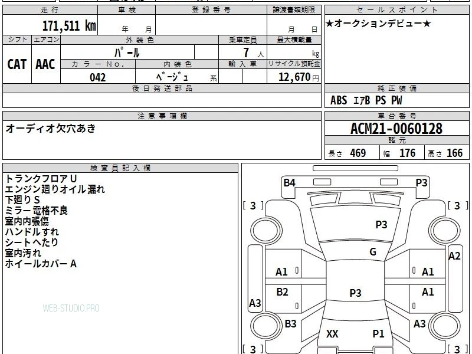Select the P3 mark on the hood

(x=381, y=225)
